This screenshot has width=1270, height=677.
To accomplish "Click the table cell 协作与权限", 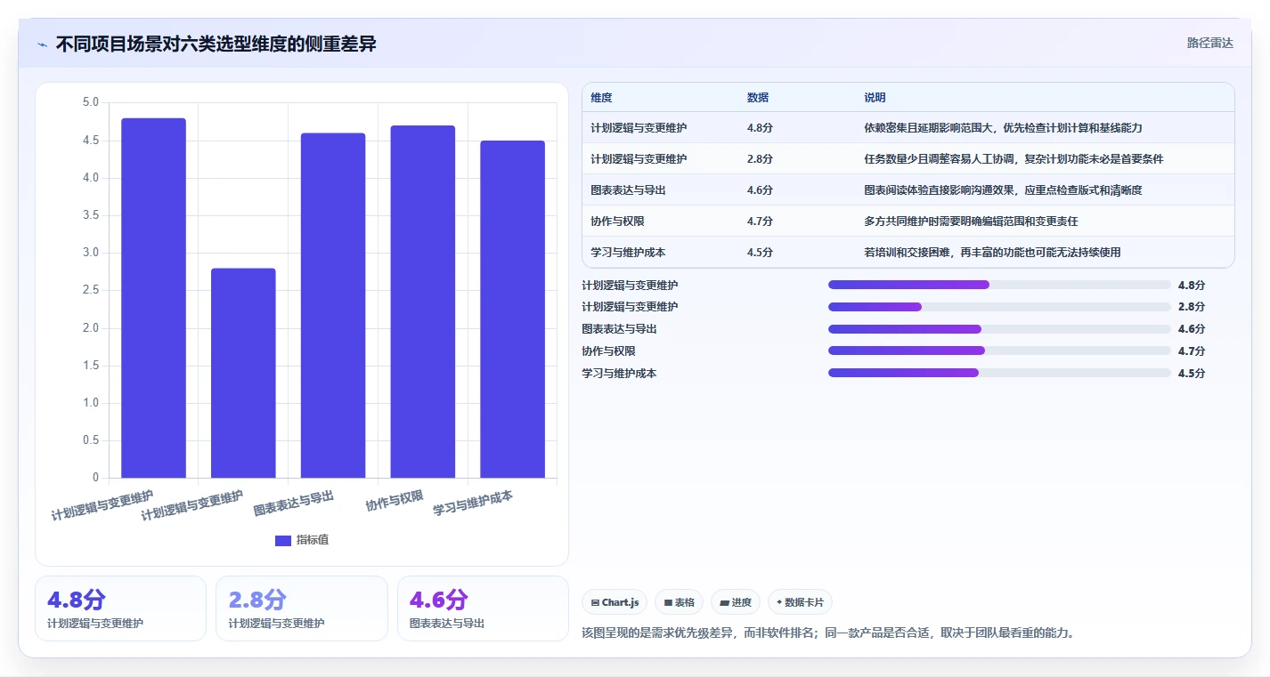I will 617,222.
